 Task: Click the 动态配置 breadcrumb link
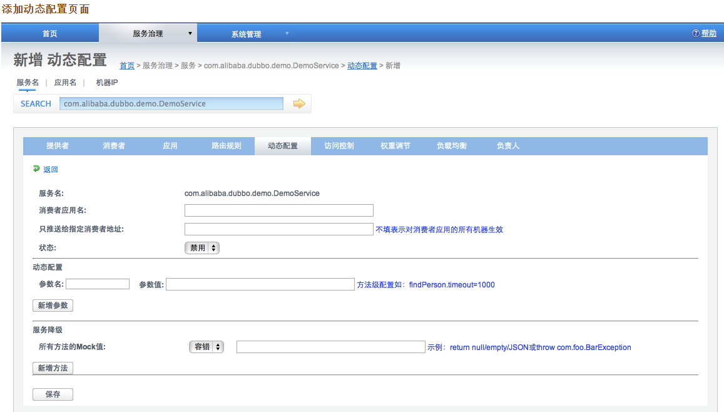[x=362, y=66]
